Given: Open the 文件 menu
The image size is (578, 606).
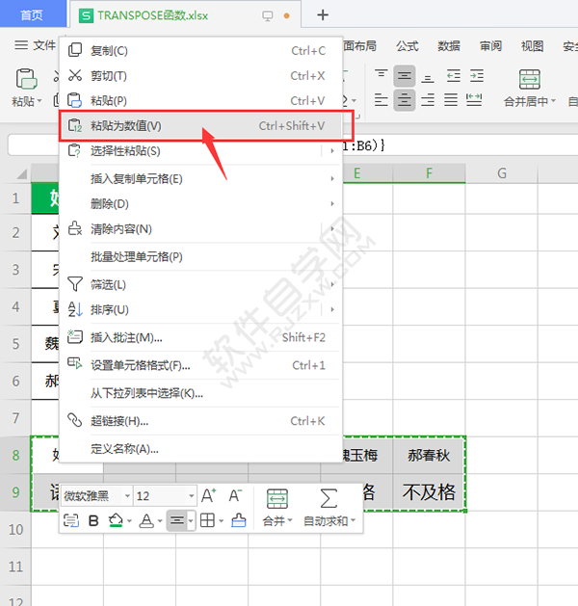Looking at the screenshot, I should [35, 45].
